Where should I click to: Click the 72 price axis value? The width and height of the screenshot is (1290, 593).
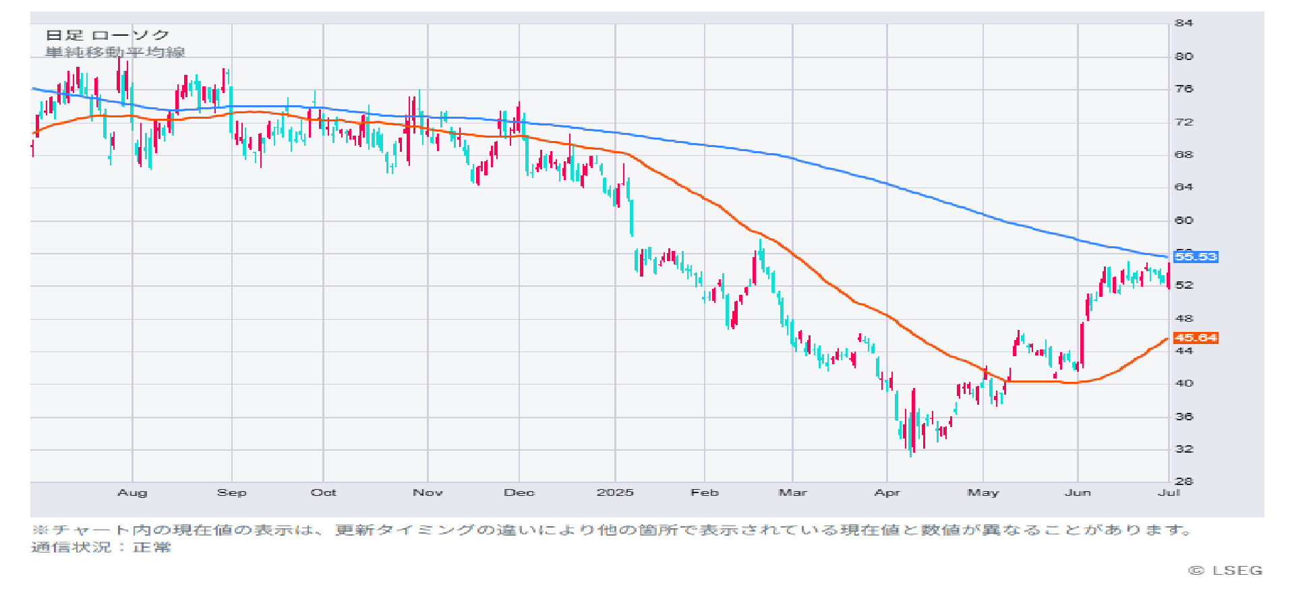1184,121
